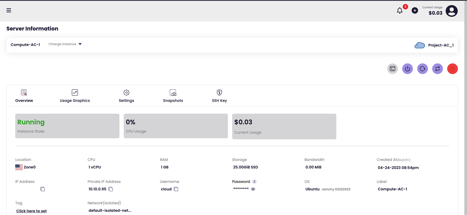Screen dimensions: 467x215
Task: Go to the SSH Key tab
Action: [x=219, y=96]
